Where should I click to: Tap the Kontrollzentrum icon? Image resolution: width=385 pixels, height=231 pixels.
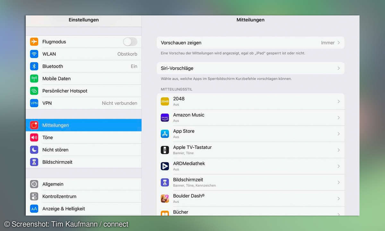[x=34, y=196]
